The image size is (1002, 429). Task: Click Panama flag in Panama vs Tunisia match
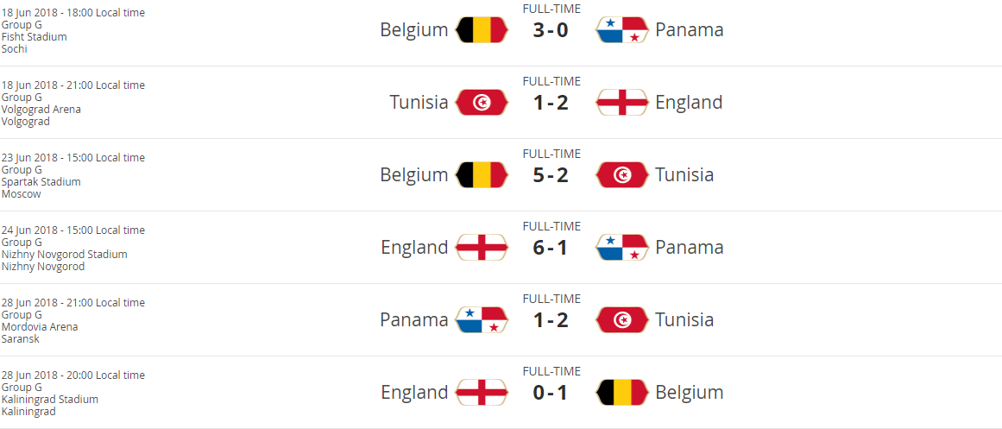click(x=482, y=320)
